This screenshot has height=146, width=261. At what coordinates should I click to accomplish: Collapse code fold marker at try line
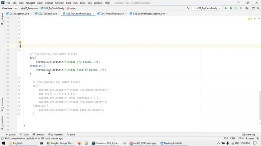pyautogui.click(x=16, y=58)
